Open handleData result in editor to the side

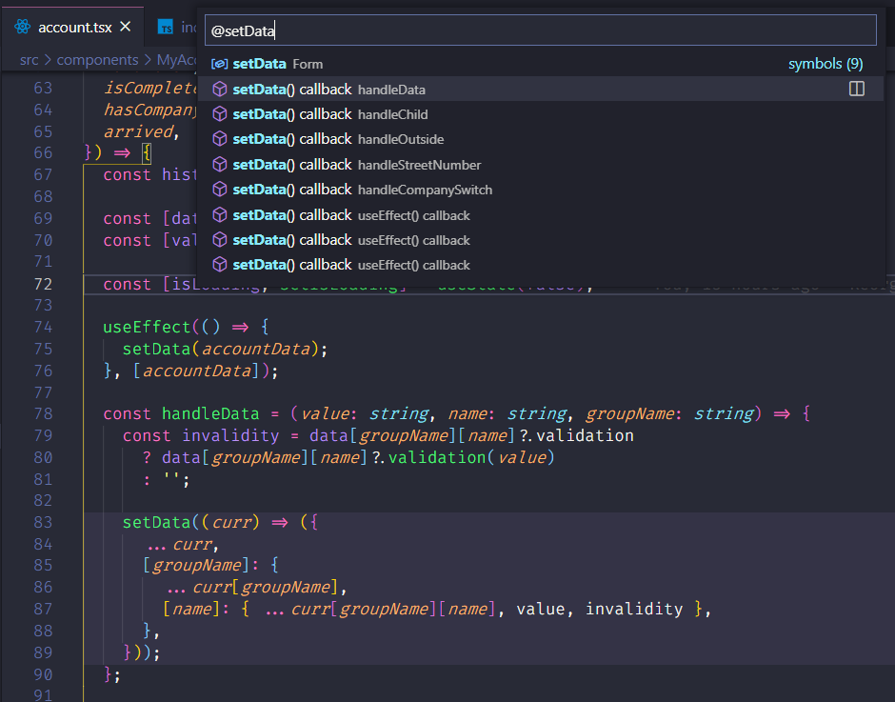[856, 88]
